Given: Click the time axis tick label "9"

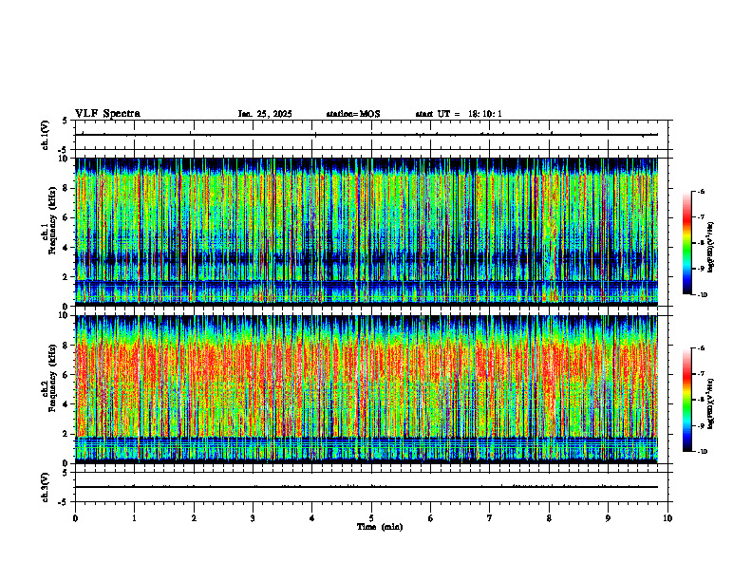Looking at the screenshot, I should [x=608, y=518].
